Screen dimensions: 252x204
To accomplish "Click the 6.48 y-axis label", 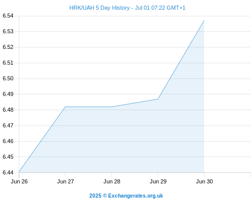I will pos(8,110).
